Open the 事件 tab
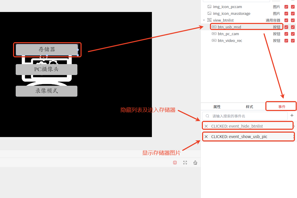This screenshot has height=198, width=297. point(282,107)
